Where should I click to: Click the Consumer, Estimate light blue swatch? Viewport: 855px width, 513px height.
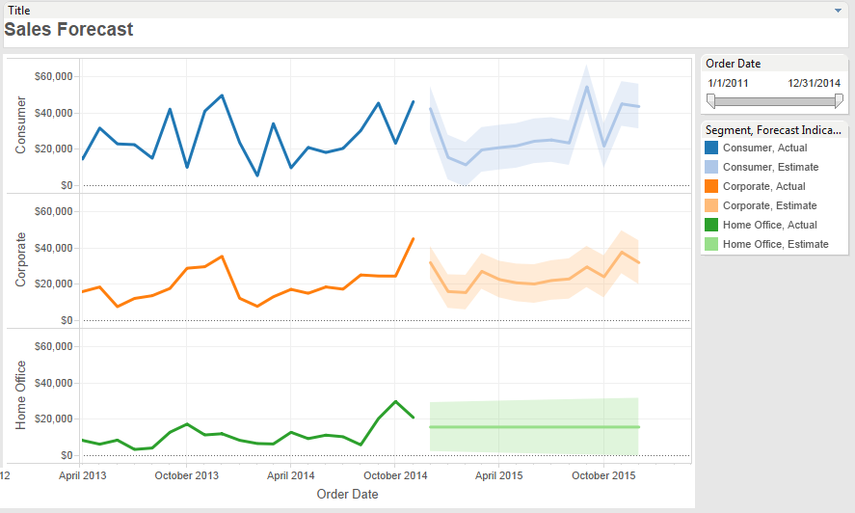coord(711,167)
